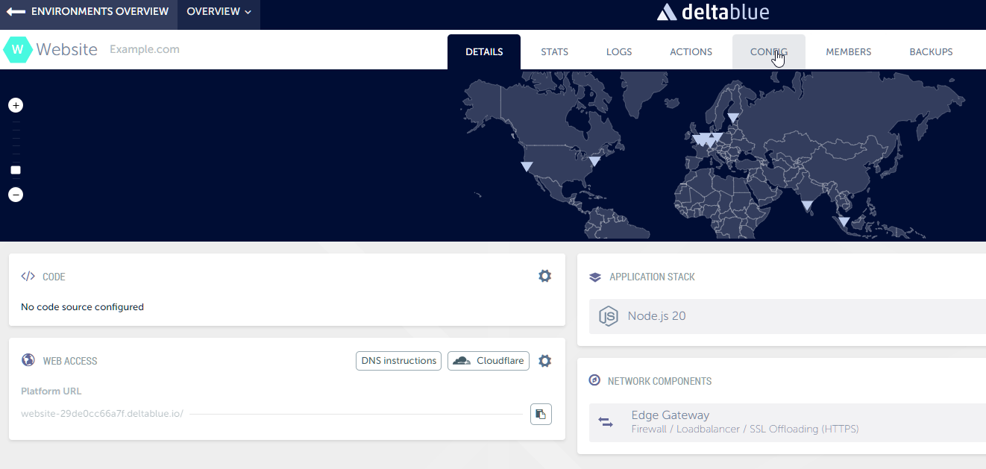Open the Web Access settings gear

click(x=544, y=361)
